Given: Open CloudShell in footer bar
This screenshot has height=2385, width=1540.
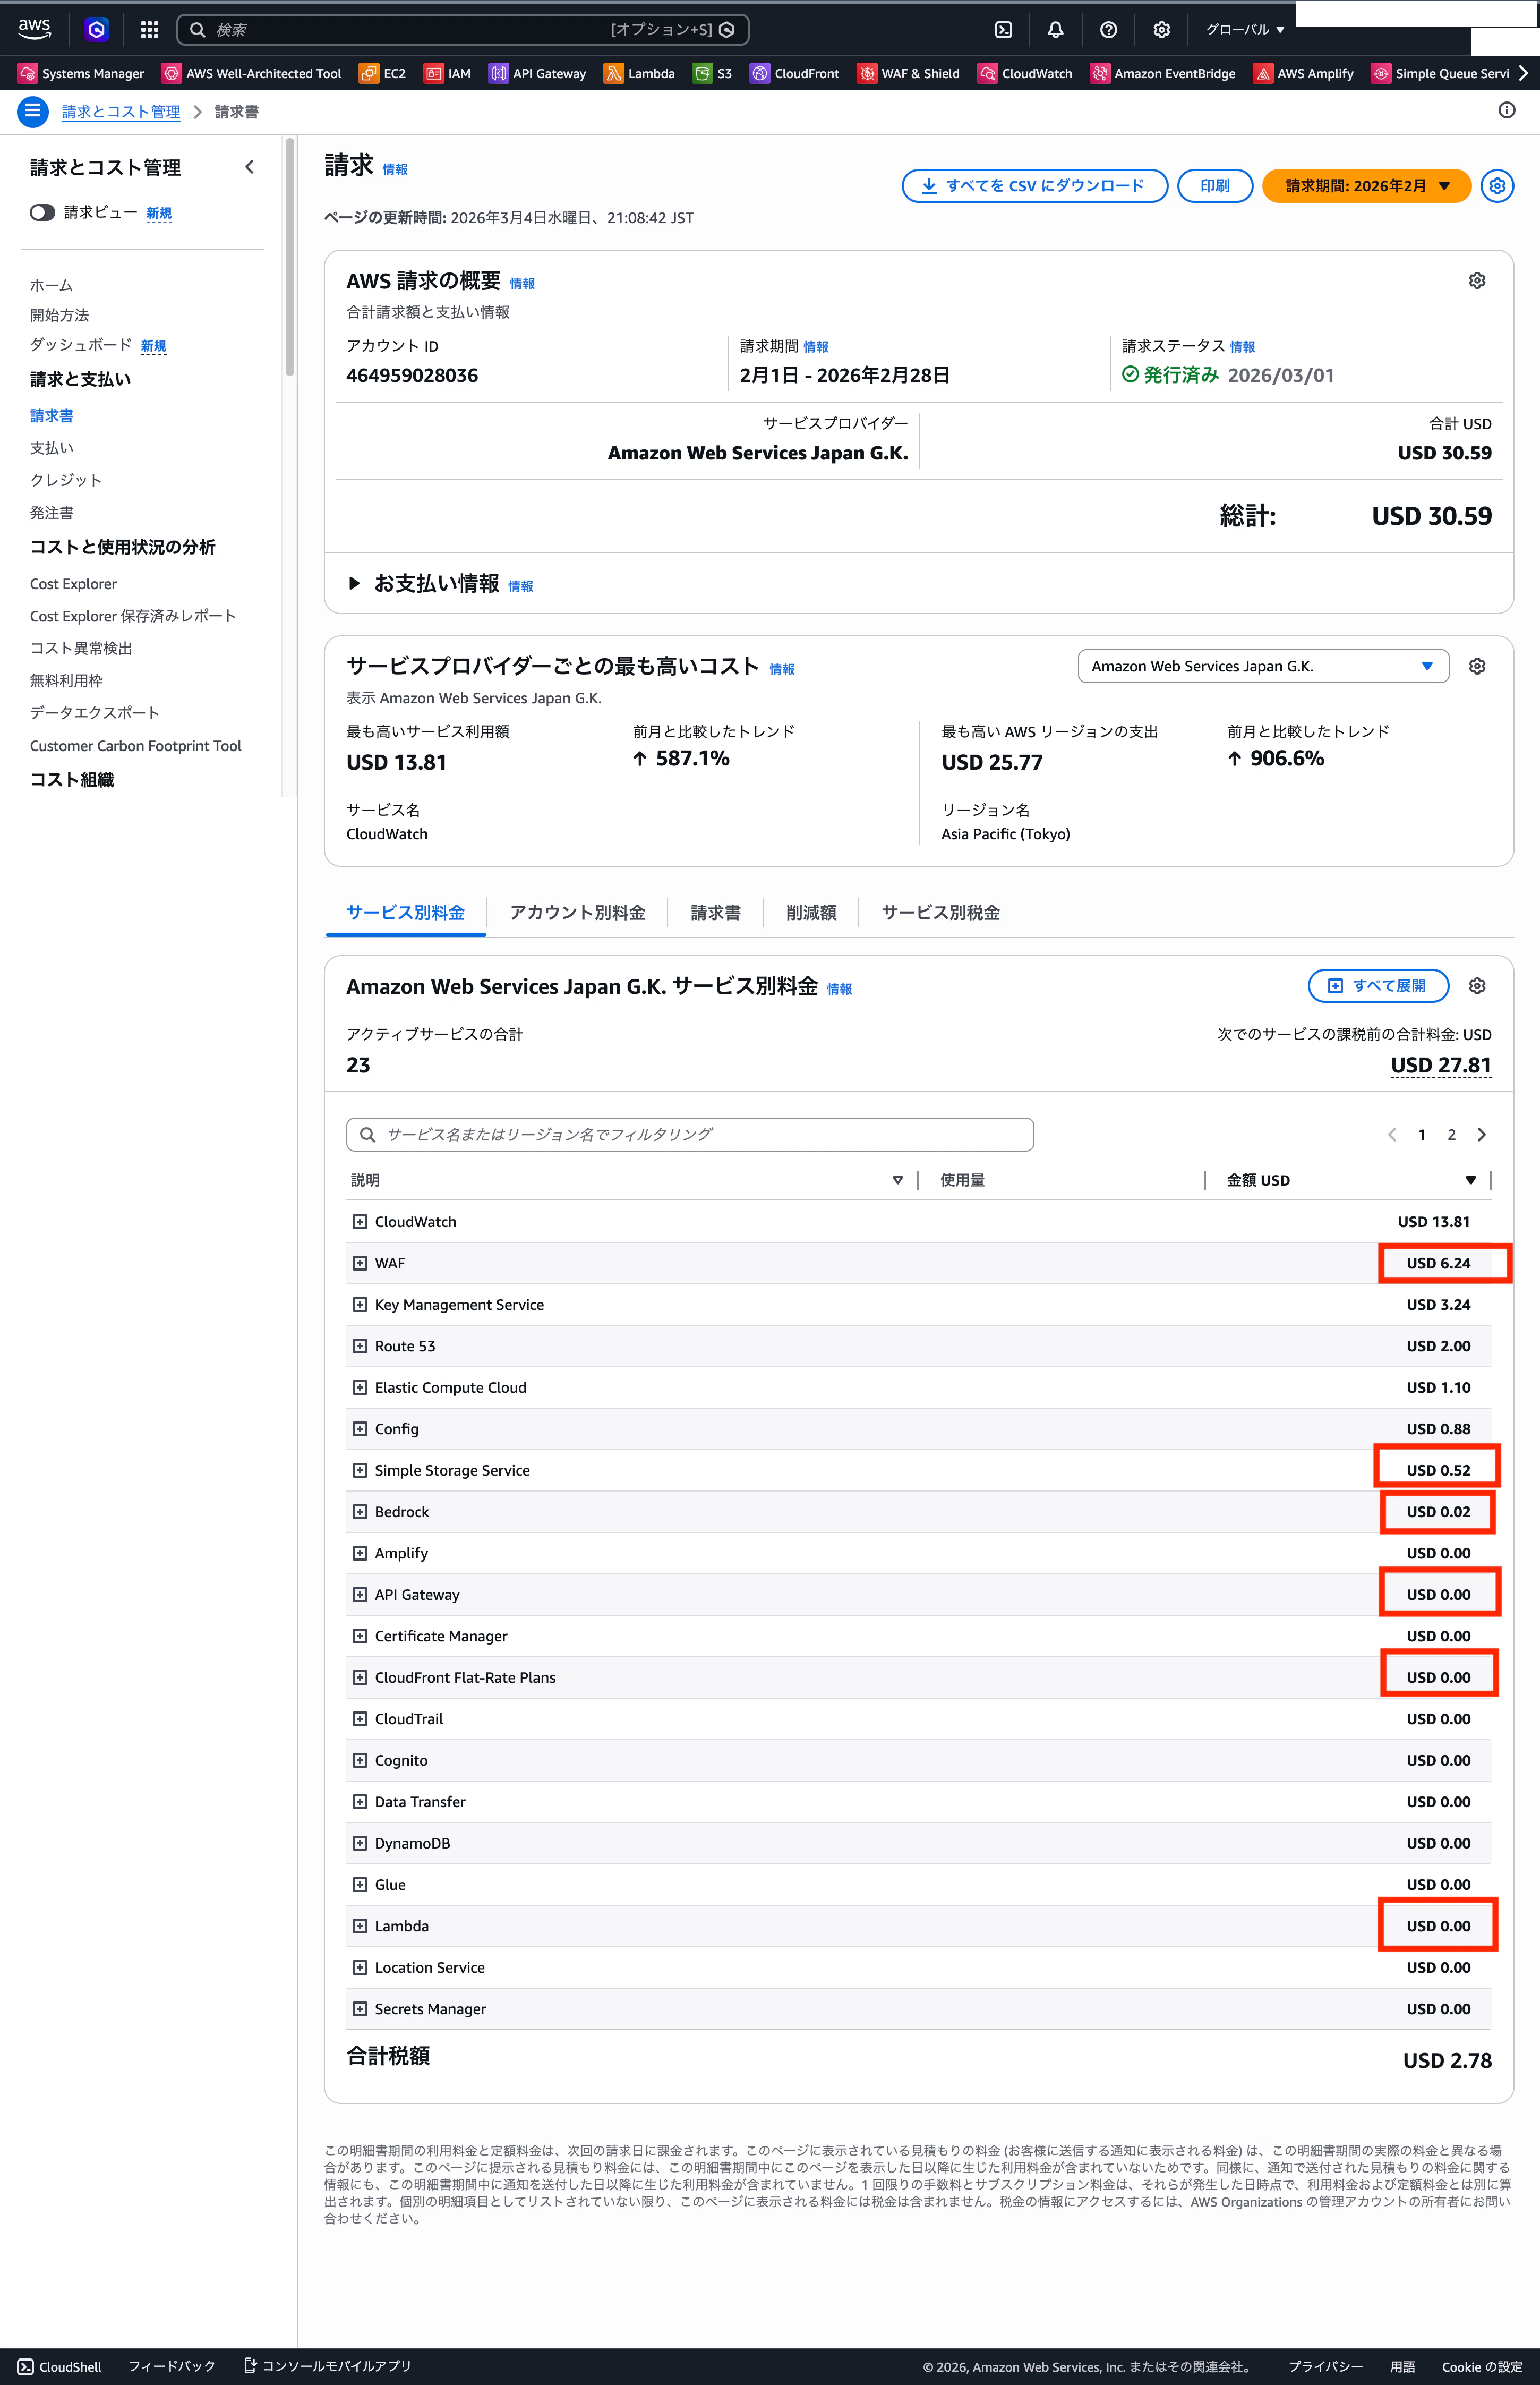Looking at the screenshot, I should tap(60, 2366).
